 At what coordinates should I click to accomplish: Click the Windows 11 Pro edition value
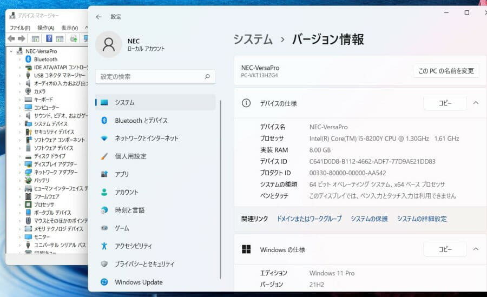[332, 273]
